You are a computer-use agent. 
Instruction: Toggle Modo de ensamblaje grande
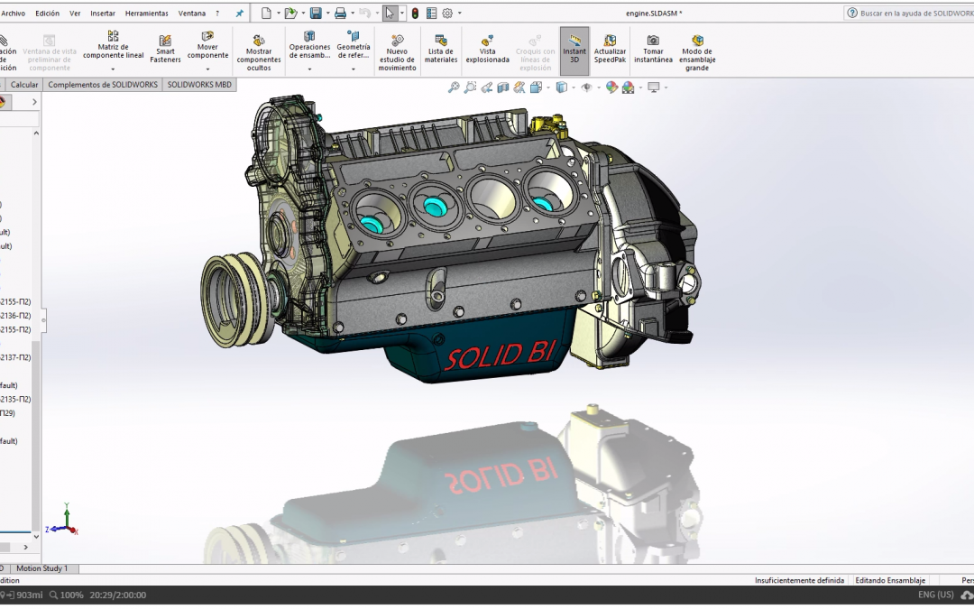tap(697, 53)
